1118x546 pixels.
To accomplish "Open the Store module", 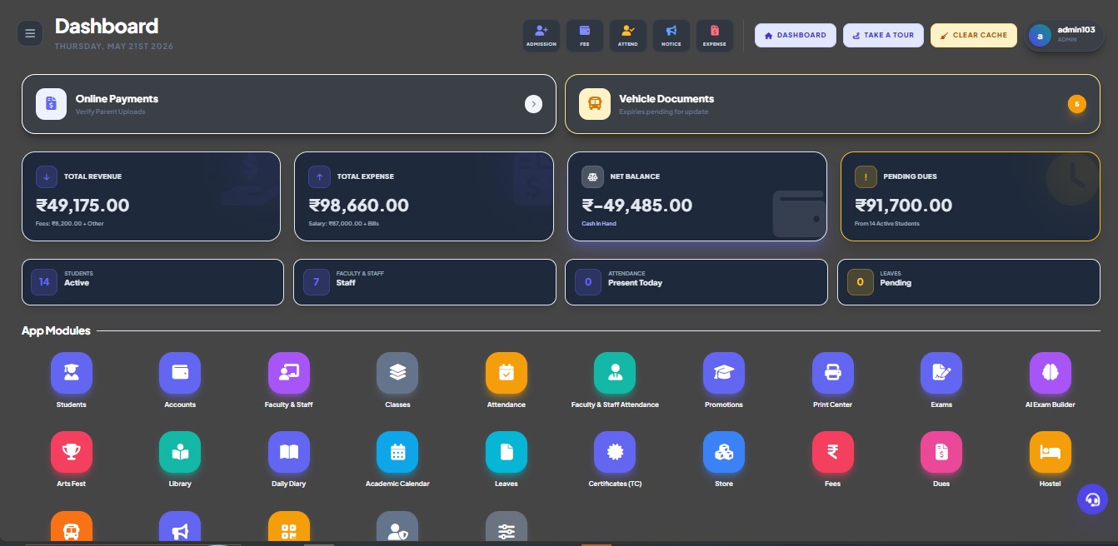I will [x=724, y=452].
